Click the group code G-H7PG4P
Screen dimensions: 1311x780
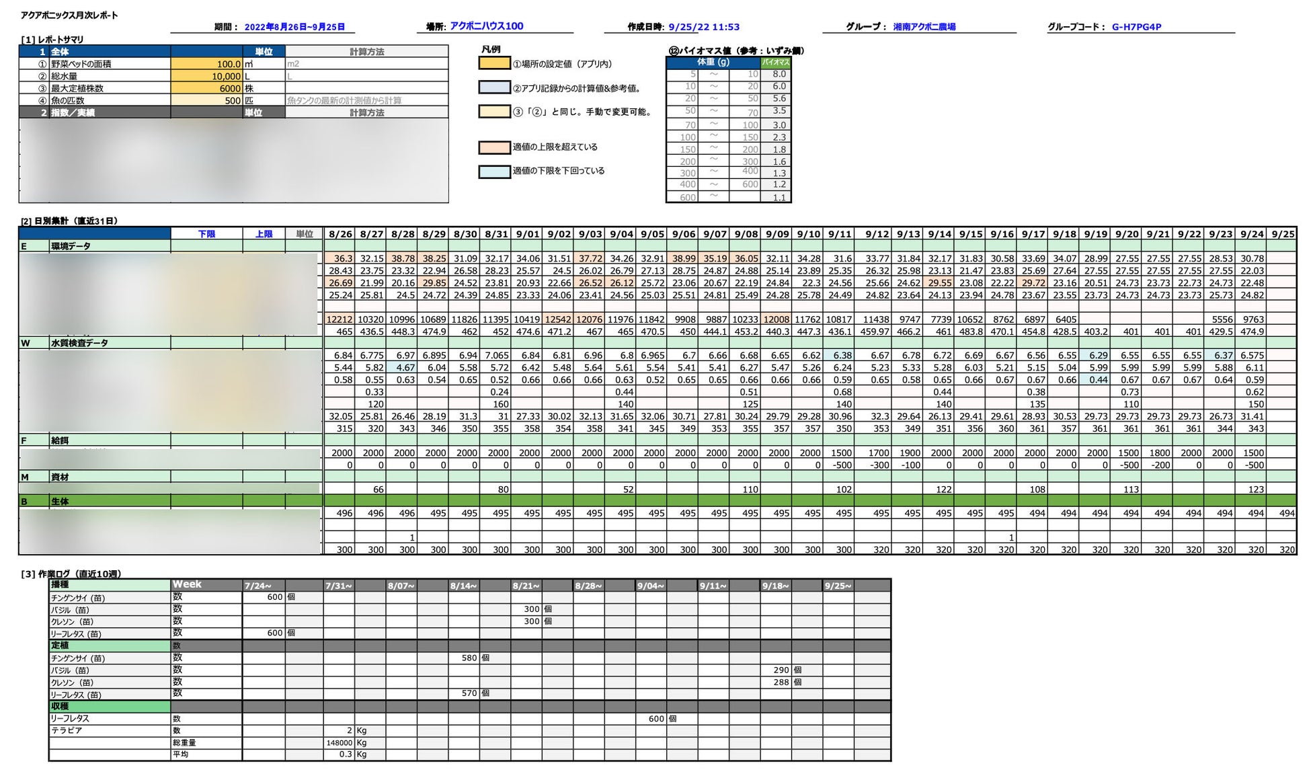(x=1136, y=27)
